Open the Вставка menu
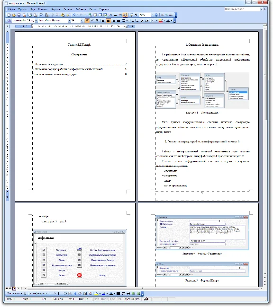 coord(43,9)
